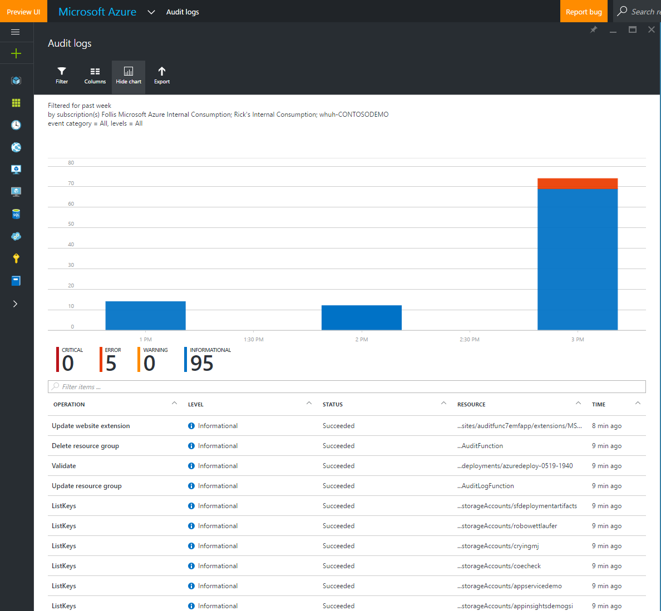
Task: Sort by the RESOURCE column
Action: point(471,404)
